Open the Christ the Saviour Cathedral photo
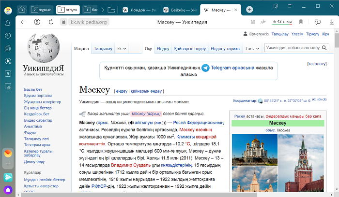 tap(254, 150)
